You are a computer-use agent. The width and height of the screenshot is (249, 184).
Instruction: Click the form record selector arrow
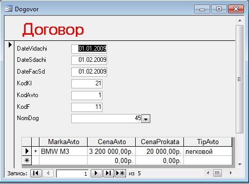(x=10, y=45)
